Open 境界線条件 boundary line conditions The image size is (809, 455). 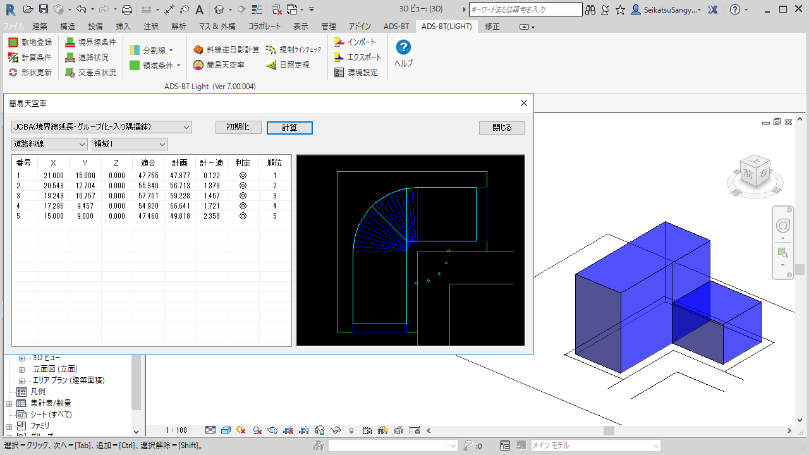pyautogui.click(x=90, y=42)
